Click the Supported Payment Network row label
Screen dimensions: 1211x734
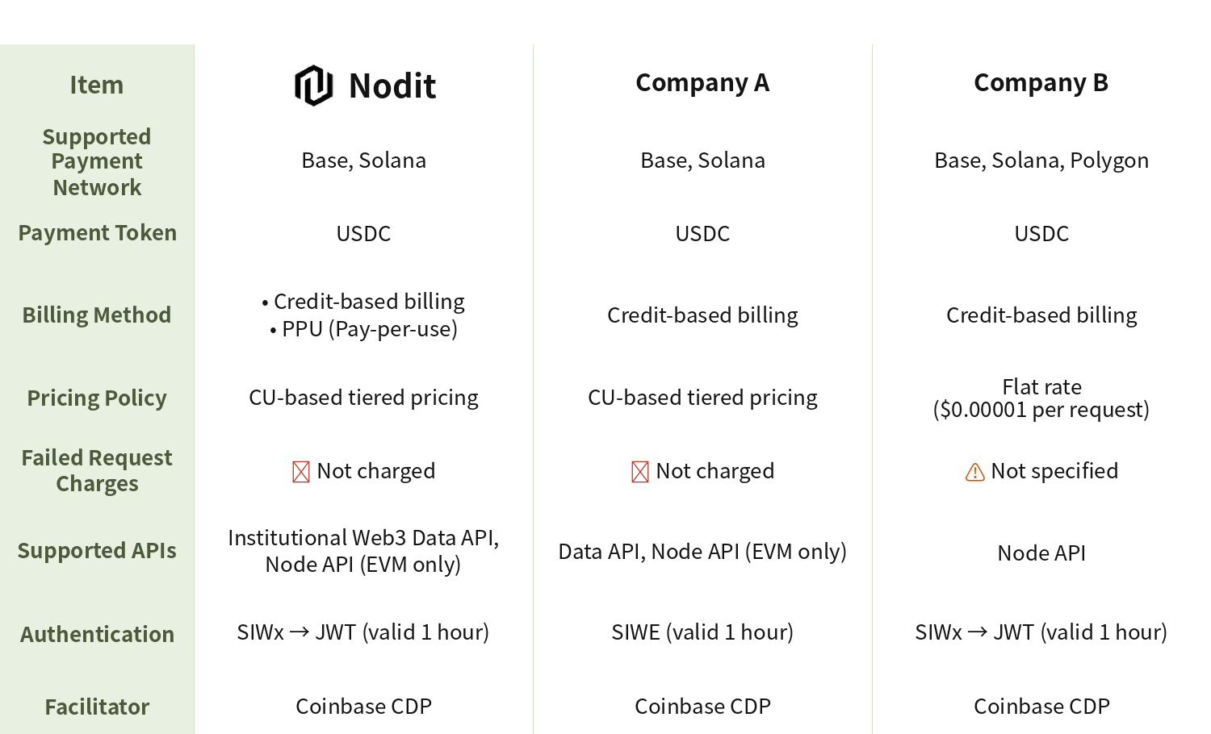pyautogui.click(x=97, y=162)
